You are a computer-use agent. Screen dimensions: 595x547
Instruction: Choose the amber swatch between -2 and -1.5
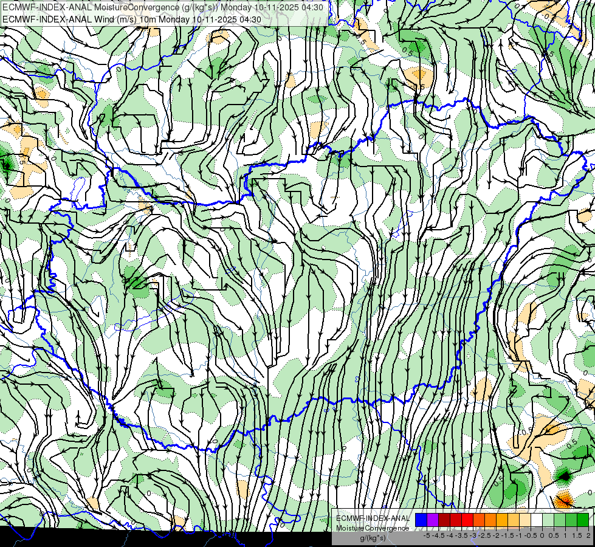502,520
